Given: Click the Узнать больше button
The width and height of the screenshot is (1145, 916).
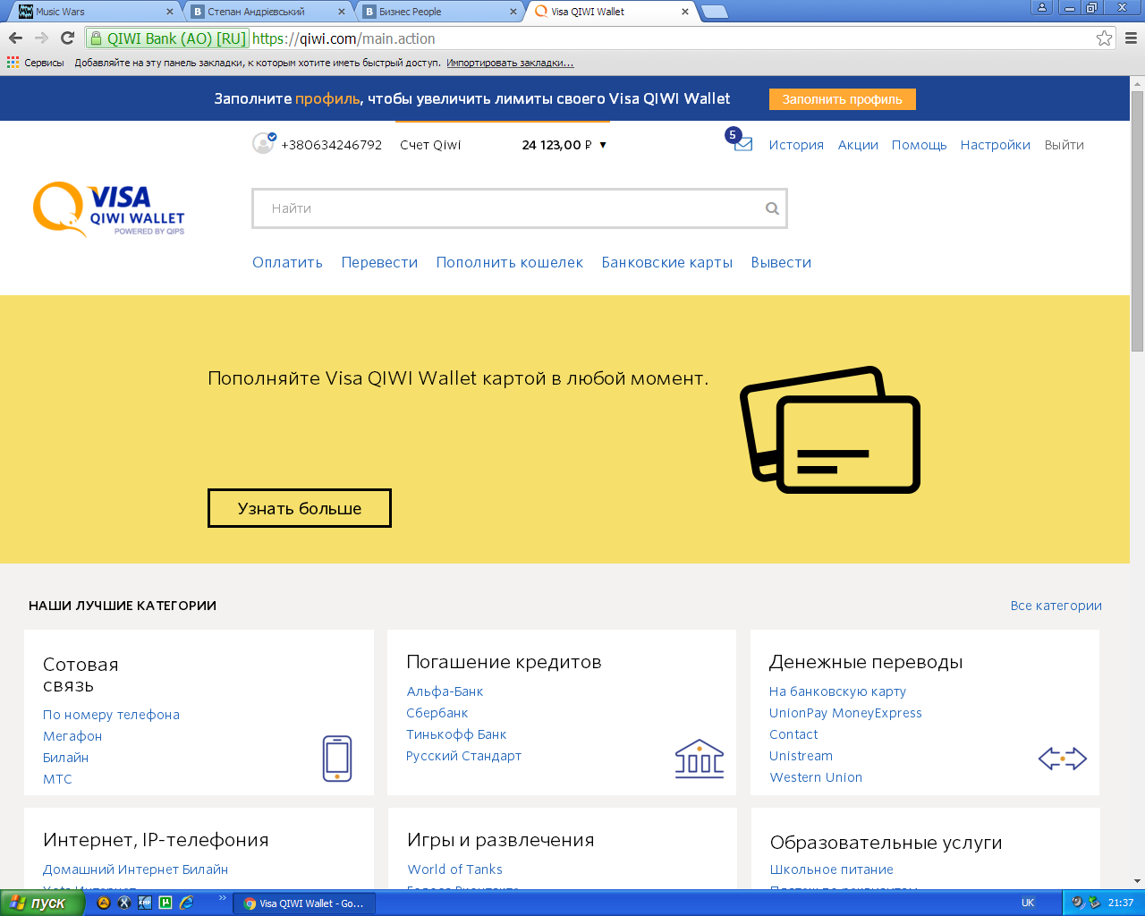Looking at the screenshot, I should click(300, 508).
